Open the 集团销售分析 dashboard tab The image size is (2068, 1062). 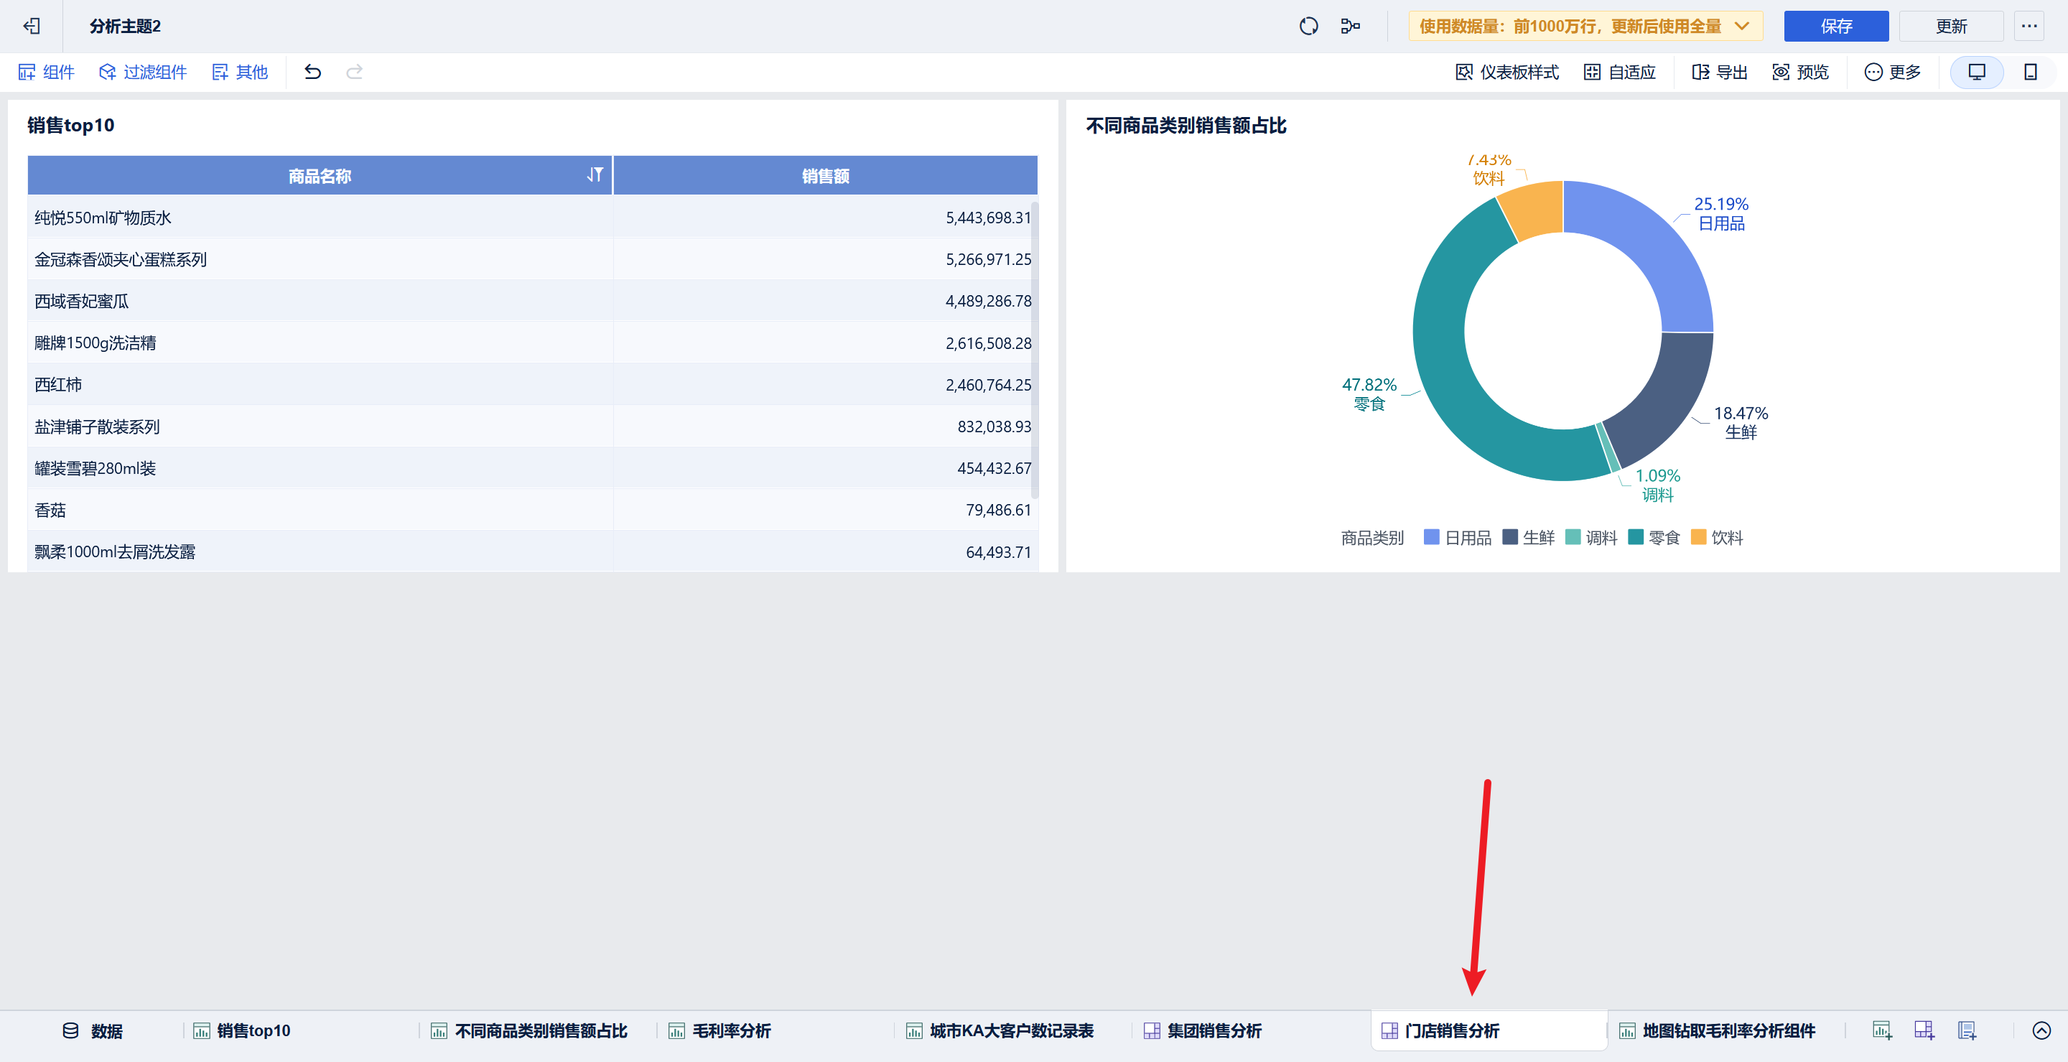(1213, 1030)
